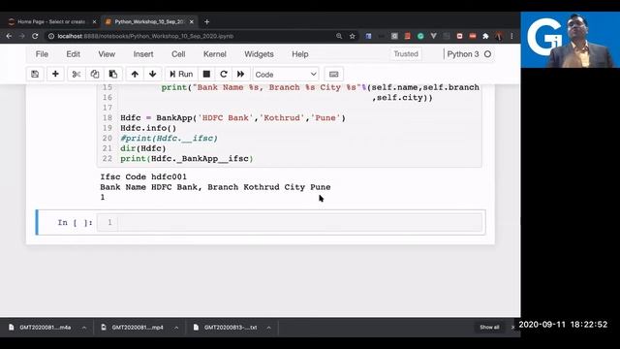
Task: Click the Trusted notebook indicator
Action: [406, 54]
